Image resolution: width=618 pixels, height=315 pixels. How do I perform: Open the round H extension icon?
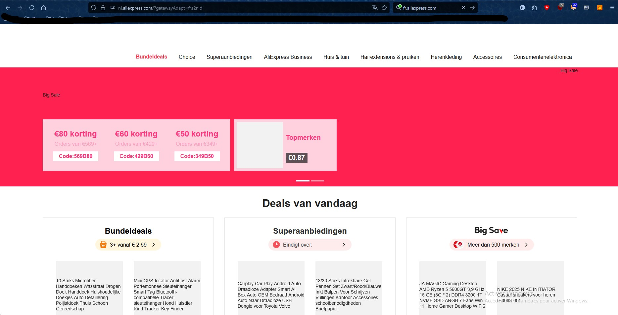[522, 8]
